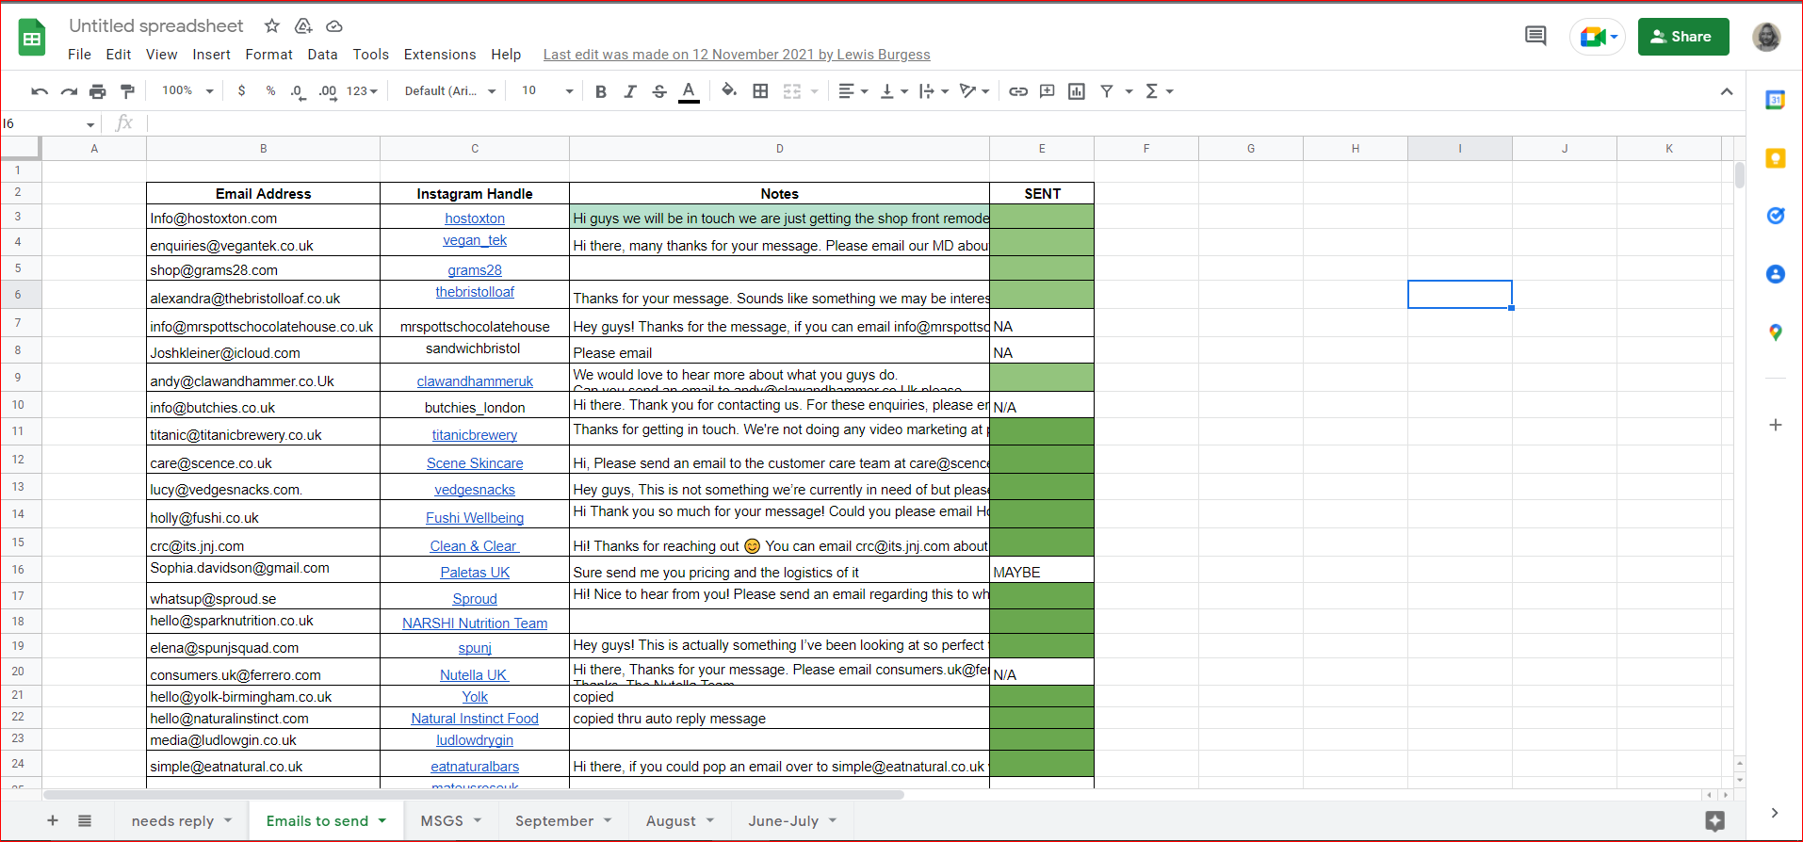Open the Format menu
This screenshot has width=1803, height=842.
pos(268,55)
